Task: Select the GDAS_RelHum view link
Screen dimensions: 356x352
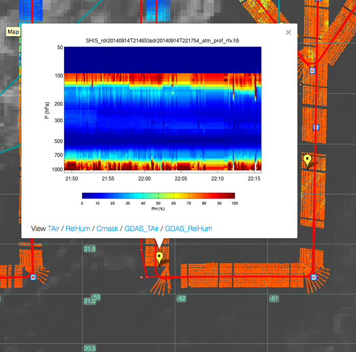Action: [x=188, y=229]
